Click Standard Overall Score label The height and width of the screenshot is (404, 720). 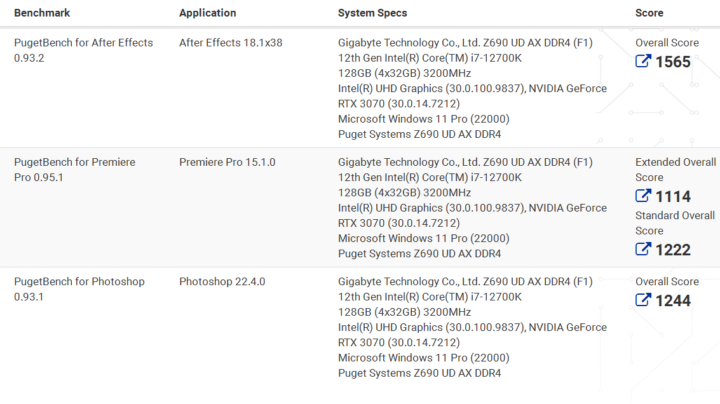[x=675, y=223]
